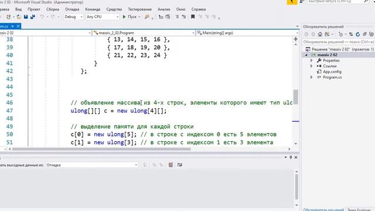The image size is (375, 211).
Task: Open the Отладка menu
Action: 72,9
